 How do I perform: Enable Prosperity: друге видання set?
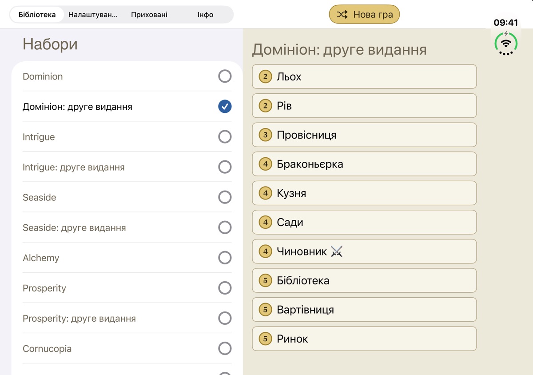(x=225, y=318)
